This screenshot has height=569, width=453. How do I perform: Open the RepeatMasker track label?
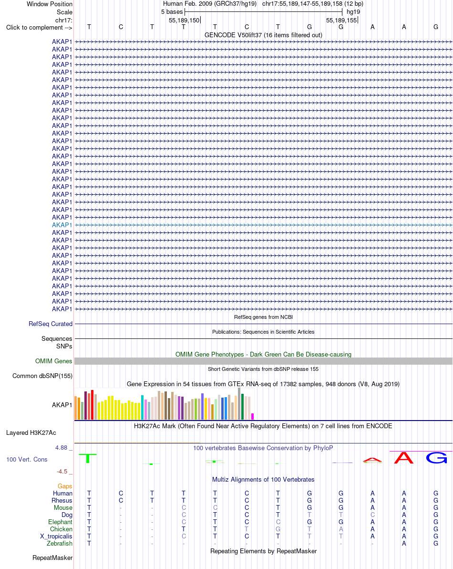point(52,558)
